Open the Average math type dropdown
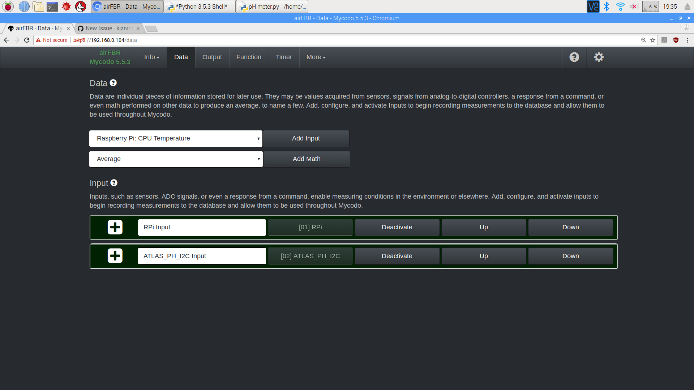694x390 pixels. tap(176, 159)
